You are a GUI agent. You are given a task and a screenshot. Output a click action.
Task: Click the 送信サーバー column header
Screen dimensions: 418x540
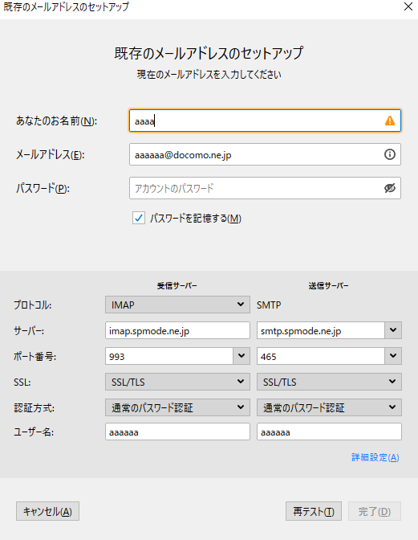[x=329, y=285]
